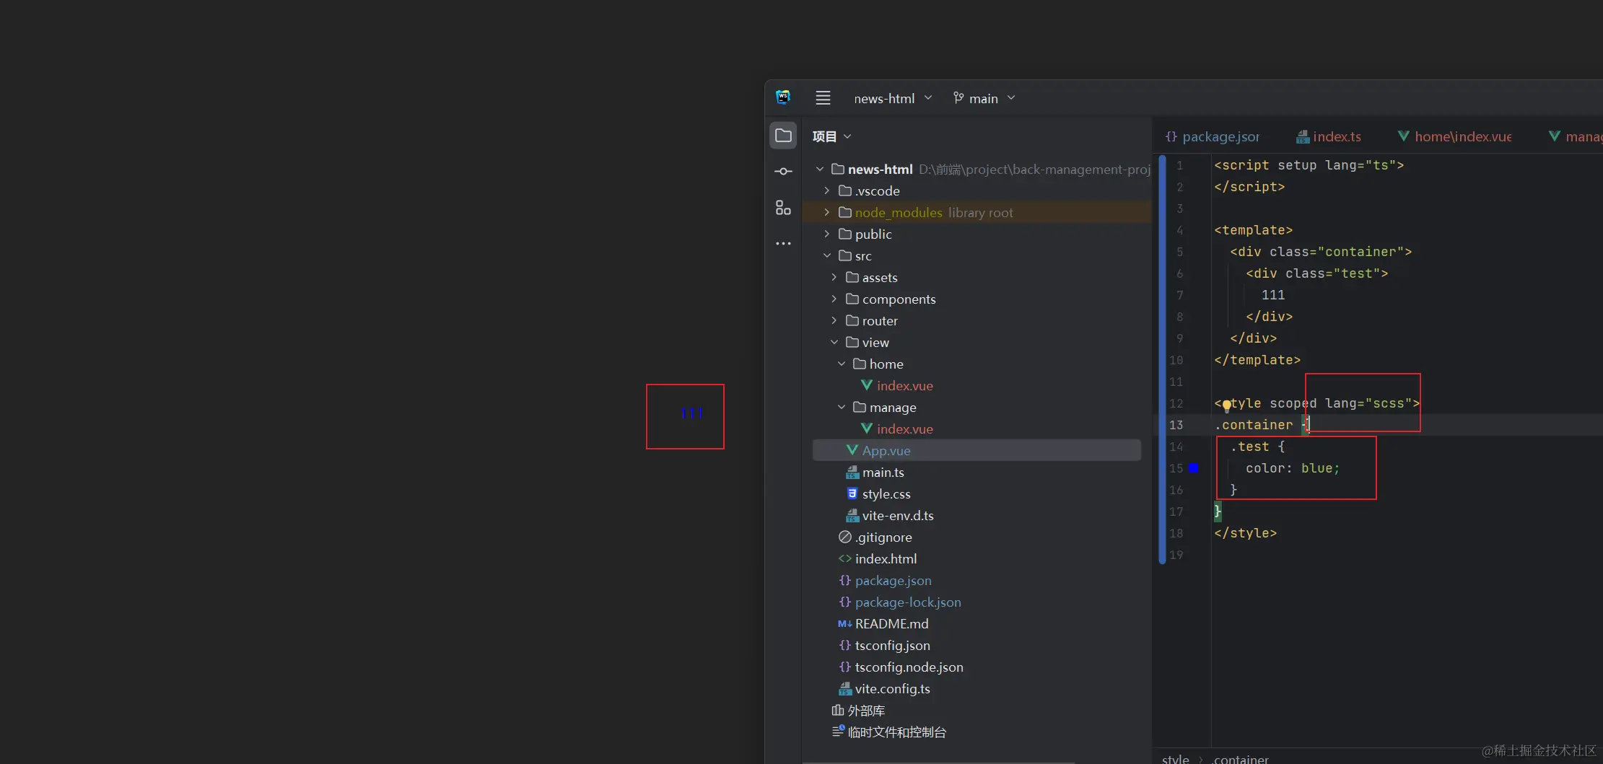This screenshot has width=1603, height=764.
Task: Collapse the news-html root folder
Action: 819,170
